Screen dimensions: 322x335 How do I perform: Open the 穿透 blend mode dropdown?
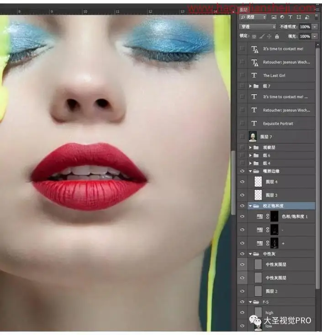coord(258,27)
